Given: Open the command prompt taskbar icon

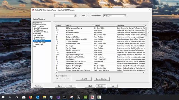Looking at the screenshot, I should point(65,97).
